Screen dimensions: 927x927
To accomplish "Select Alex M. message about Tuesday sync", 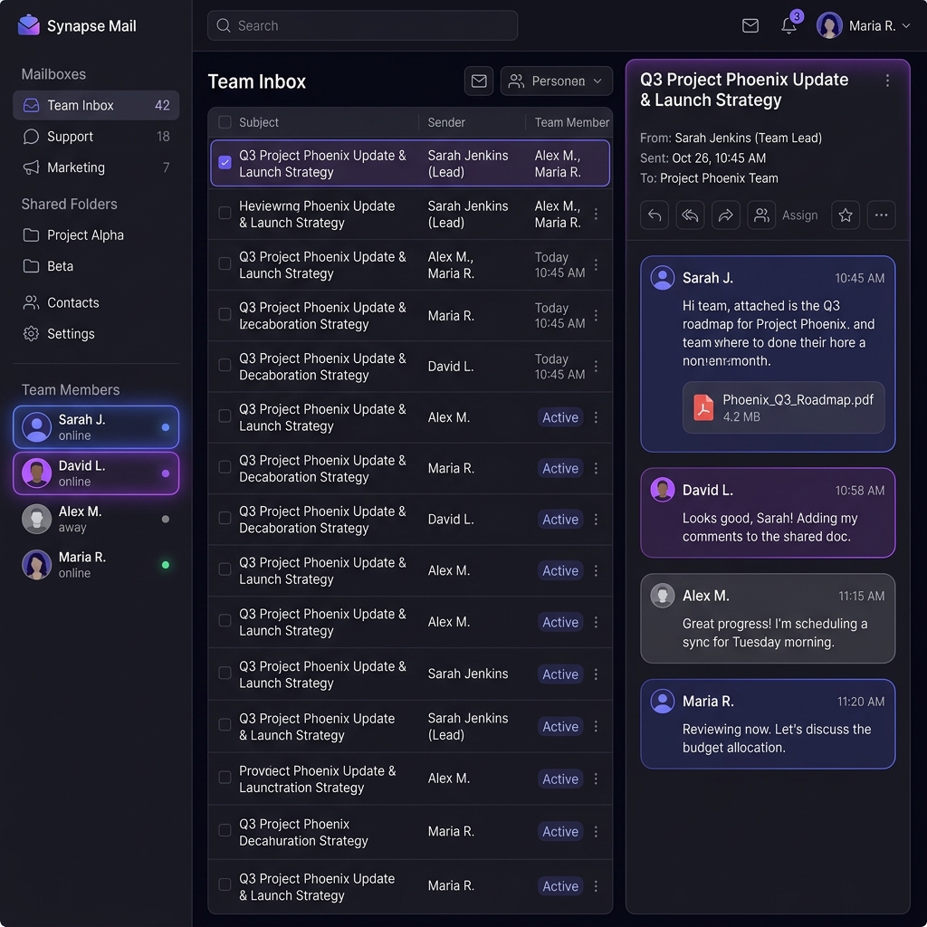I will (768, 618).
